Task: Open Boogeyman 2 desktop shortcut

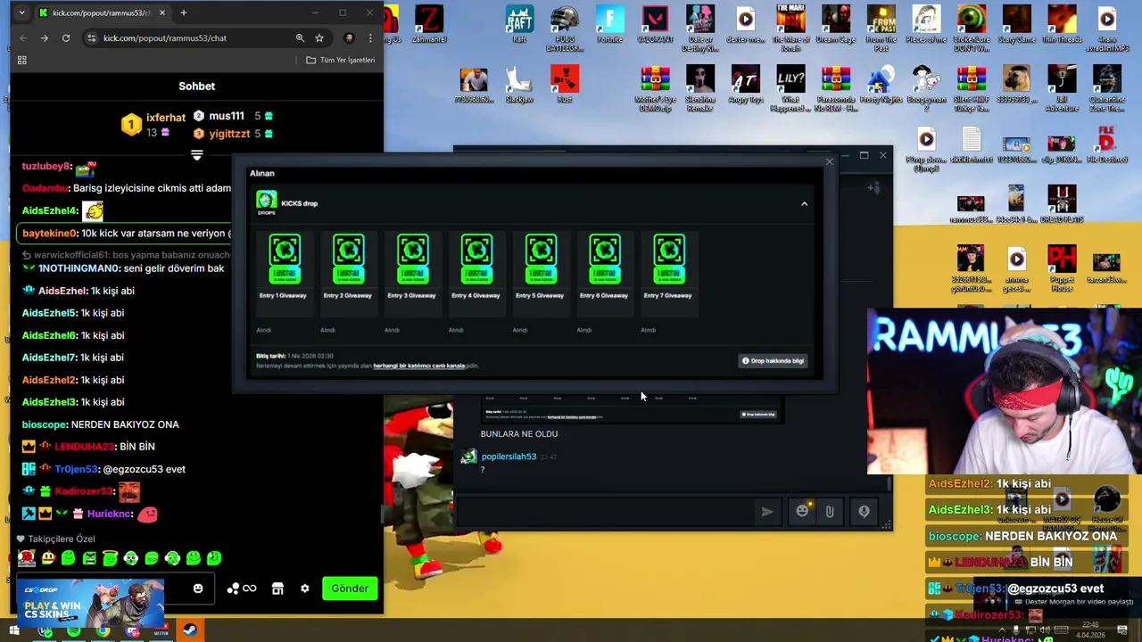Action: pos(926,88)
